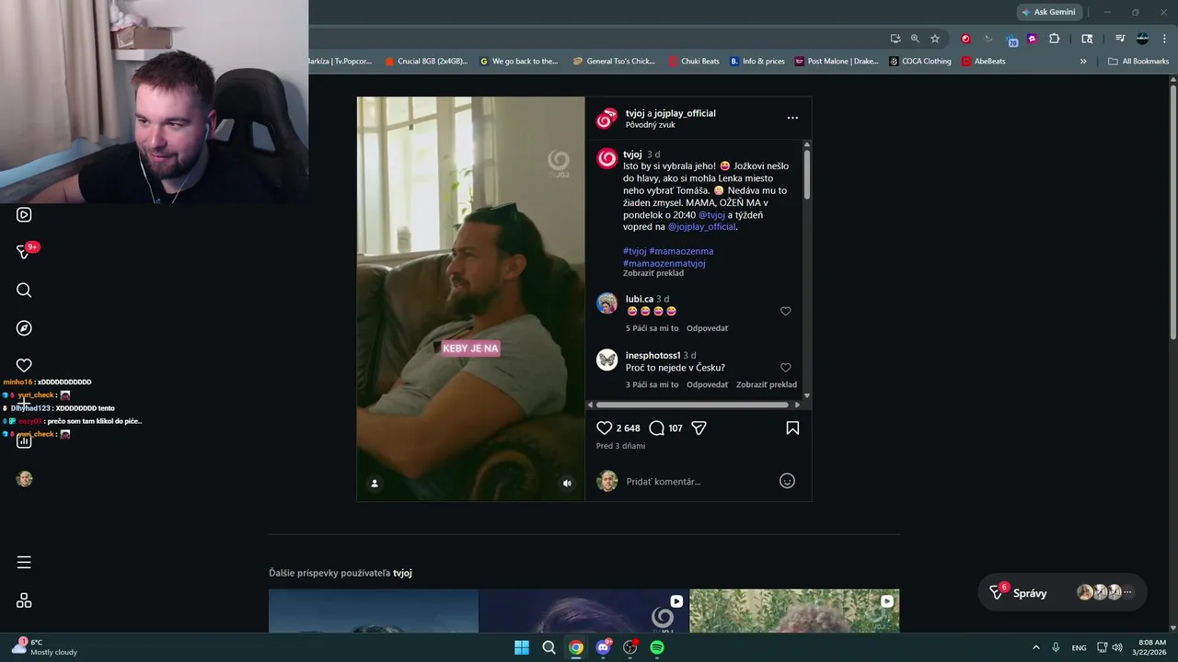Share the post with the paper-plane icon

(699, 428)
